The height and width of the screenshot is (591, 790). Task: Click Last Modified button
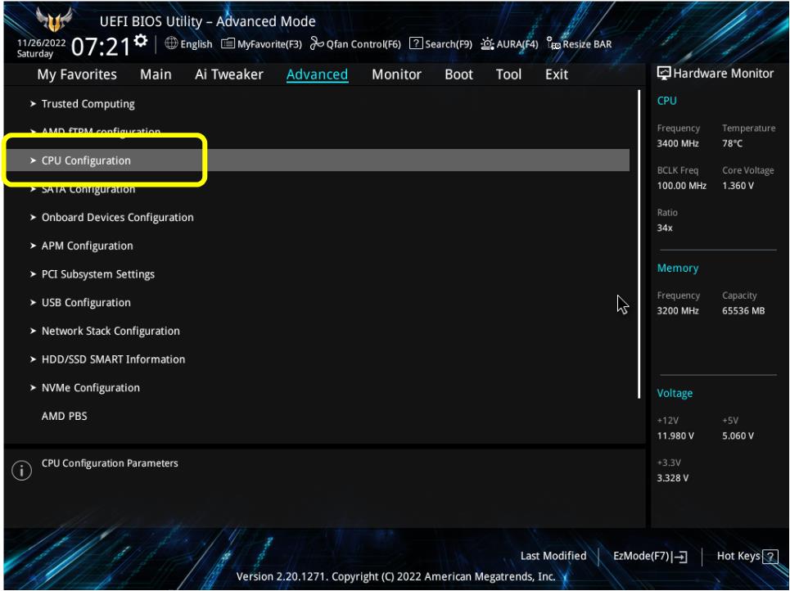(x=553, y=556)
